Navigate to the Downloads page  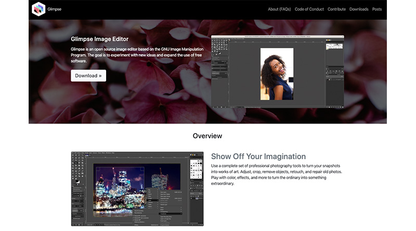click(x=359, y=9)
